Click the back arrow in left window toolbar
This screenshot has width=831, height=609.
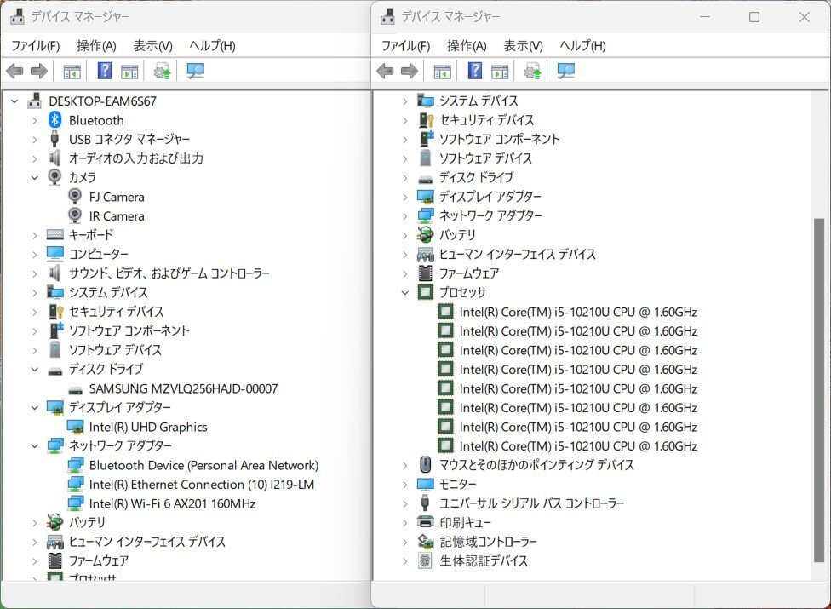[x=14, y=71]
